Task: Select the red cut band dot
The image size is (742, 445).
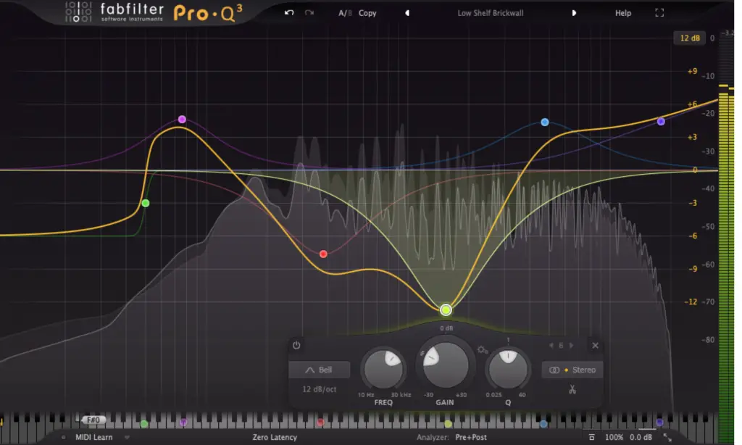Action: pos(323,254)
